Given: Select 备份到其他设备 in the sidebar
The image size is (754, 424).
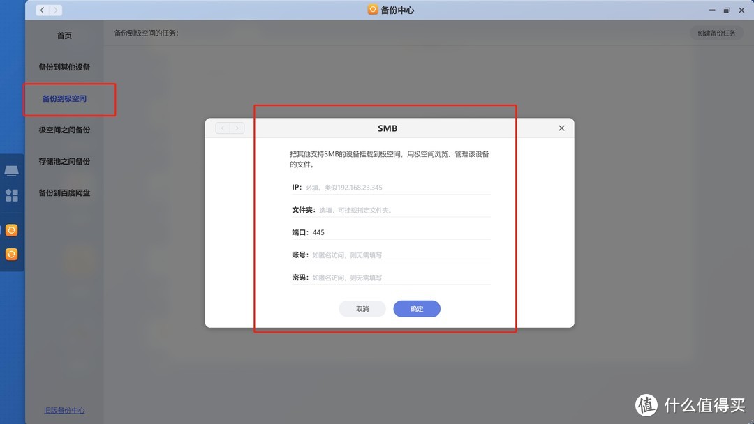Looking at the screenshot, I should coord(64,67).
